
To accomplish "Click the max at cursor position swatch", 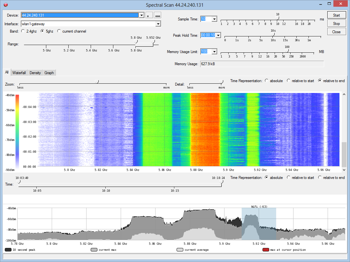I will point(265,250).
